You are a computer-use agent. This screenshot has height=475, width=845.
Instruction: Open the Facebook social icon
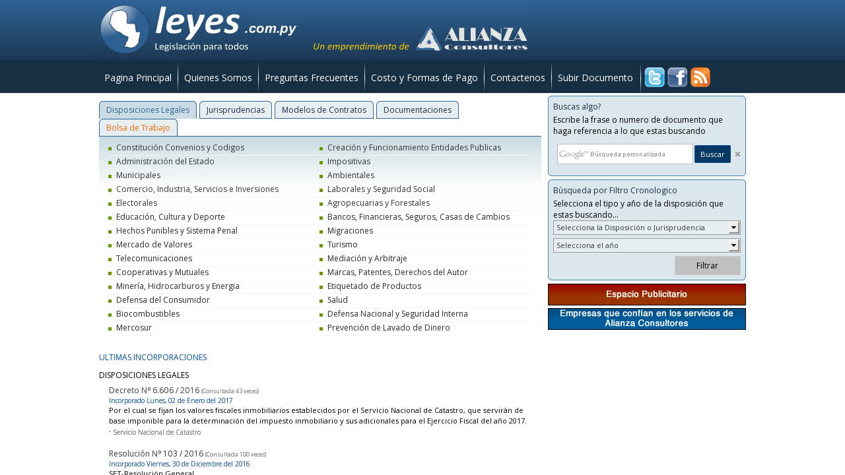(677, 77)
